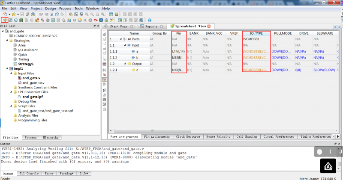Open the Tools menu
Viewport: 343px width, 180px height.
tap(78, 8)
